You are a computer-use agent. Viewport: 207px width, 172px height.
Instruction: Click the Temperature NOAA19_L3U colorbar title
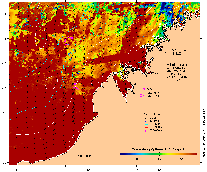[x=158, y=149]
